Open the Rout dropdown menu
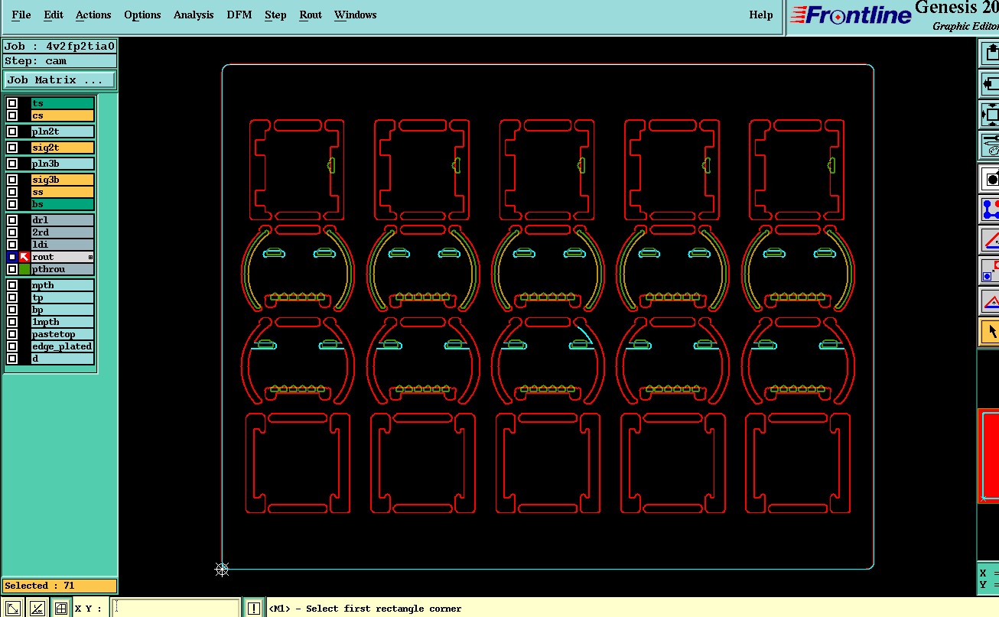This screenshot has height=617, width=999. pos(310,15)
